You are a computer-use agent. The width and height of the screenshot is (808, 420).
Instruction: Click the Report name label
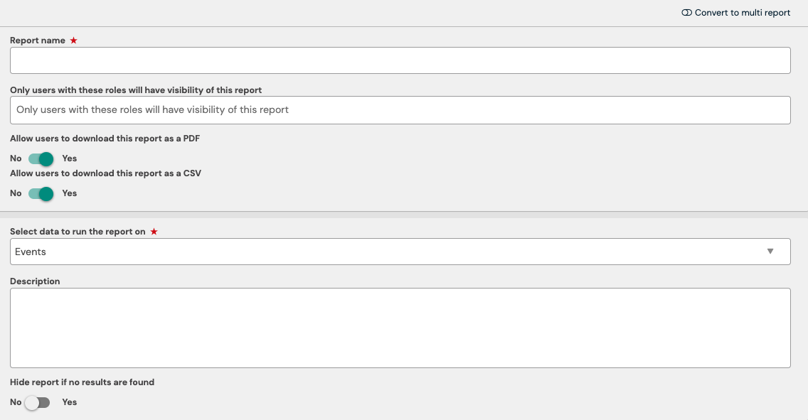point(37,41)
